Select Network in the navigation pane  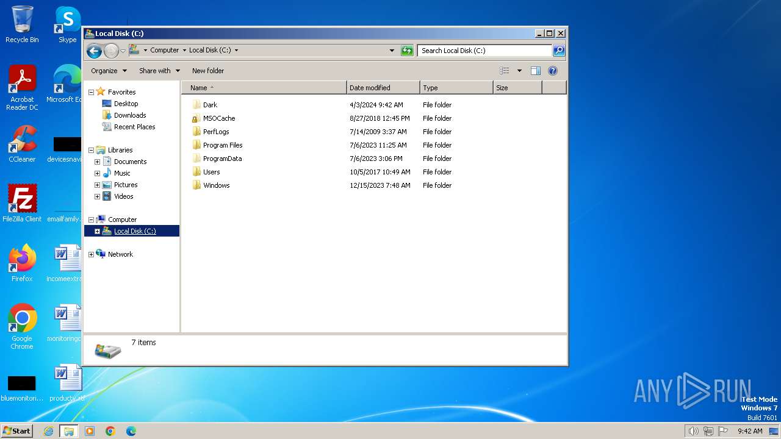click(x=120, y=254)
